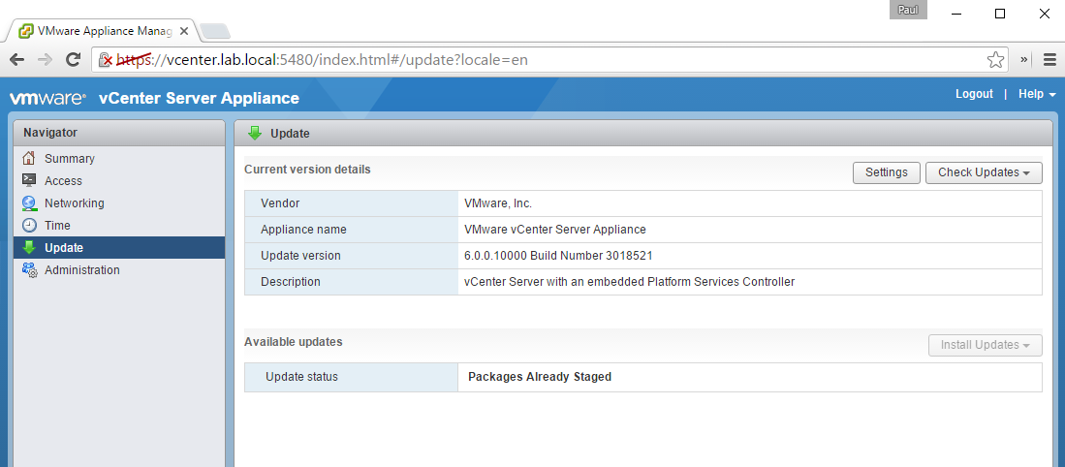Click the green Update arrow icon in Navigator
This screenshot has width=1065, height=467.
pos(28,248)
